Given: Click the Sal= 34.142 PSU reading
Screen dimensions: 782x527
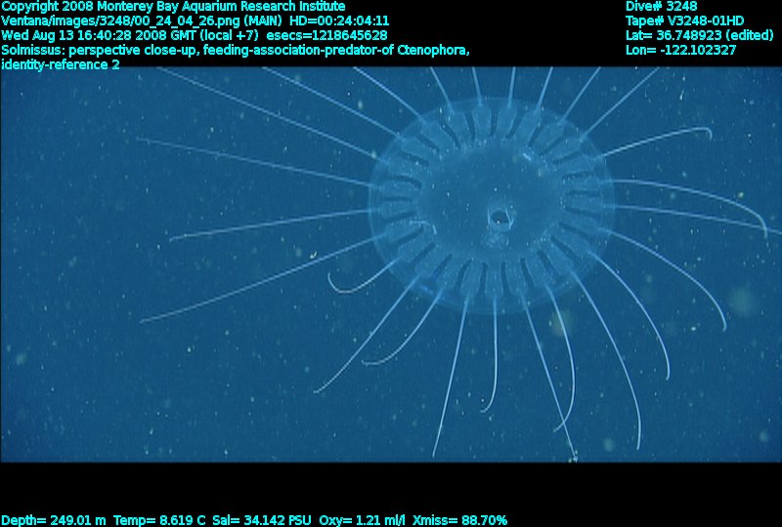Looking at the screenshot, I should point(270,520).
